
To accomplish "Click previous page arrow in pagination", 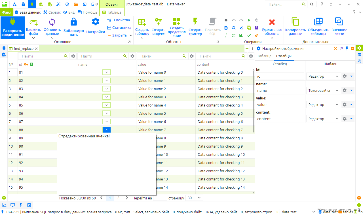I will 102,198.
